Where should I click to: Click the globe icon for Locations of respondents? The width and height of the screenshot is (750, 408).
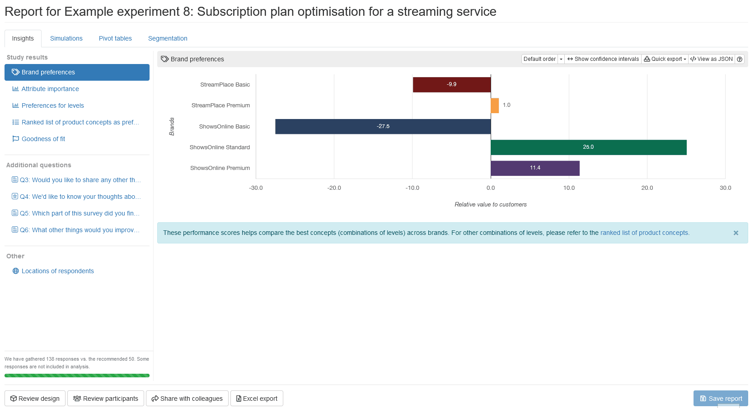pos(15,271)
